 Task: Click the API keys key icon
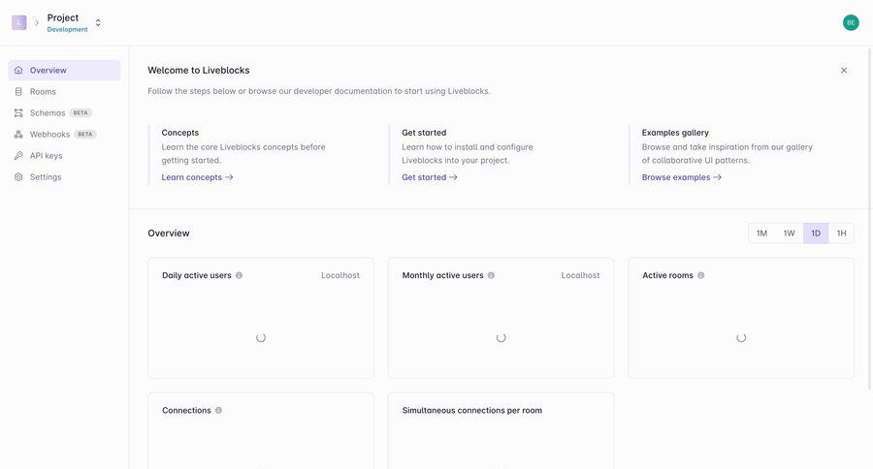coord(18,156)
